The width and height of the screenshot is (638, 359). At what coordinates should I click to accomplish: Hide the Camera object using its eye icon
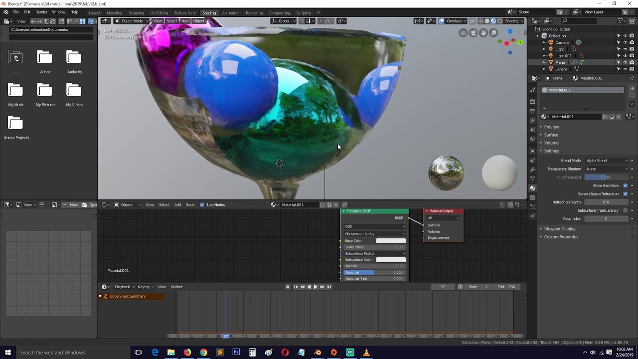pos(625,42)
